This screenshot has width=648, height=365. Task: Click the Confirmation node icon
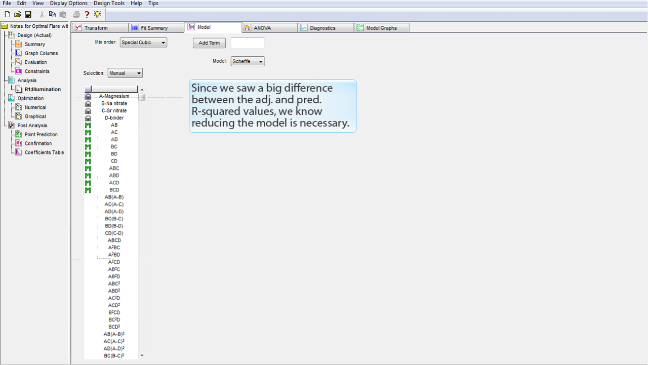tap(19, 143)
